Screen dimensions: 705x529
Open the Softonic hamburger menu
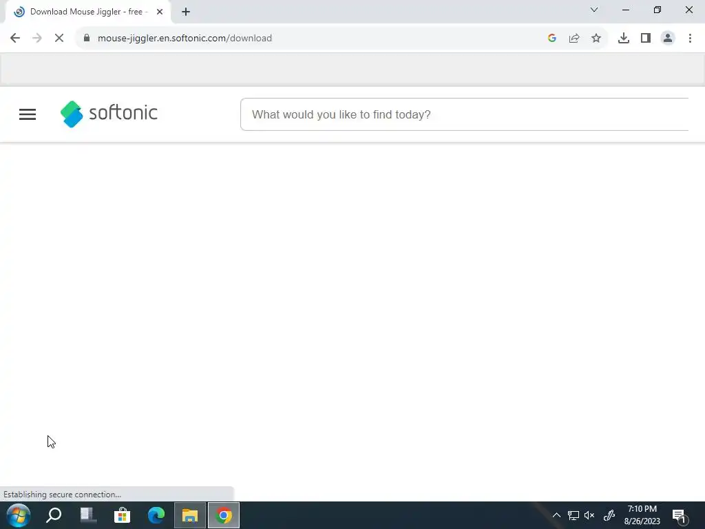click(28, 114)
